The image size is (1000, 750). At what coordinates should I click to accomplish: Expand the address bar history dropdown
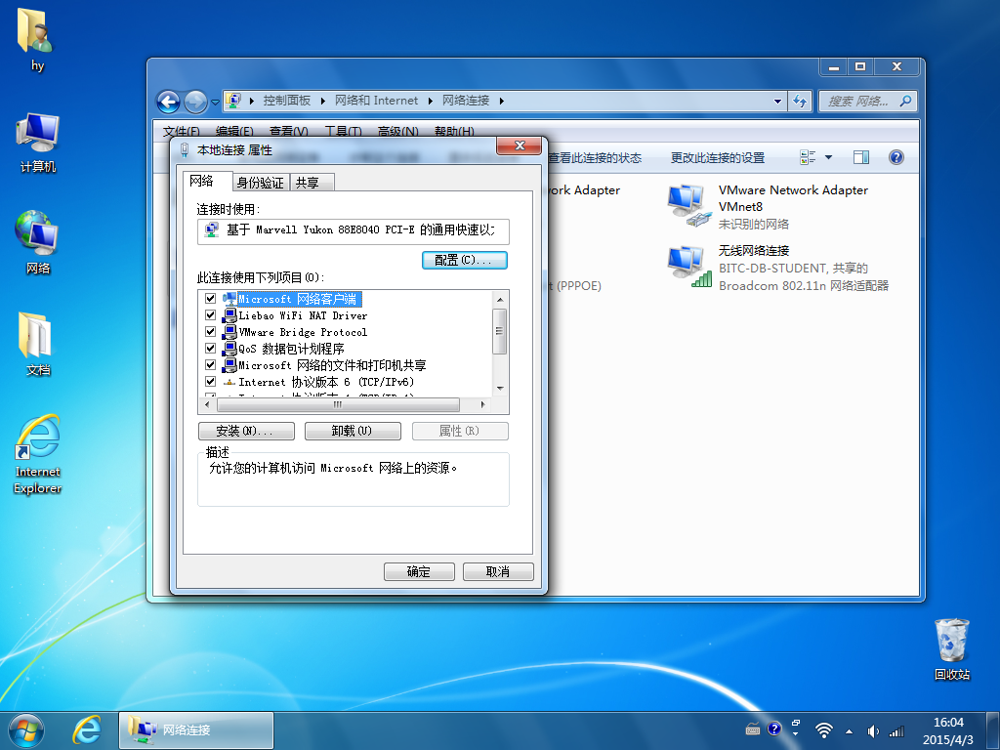[777, 101]
